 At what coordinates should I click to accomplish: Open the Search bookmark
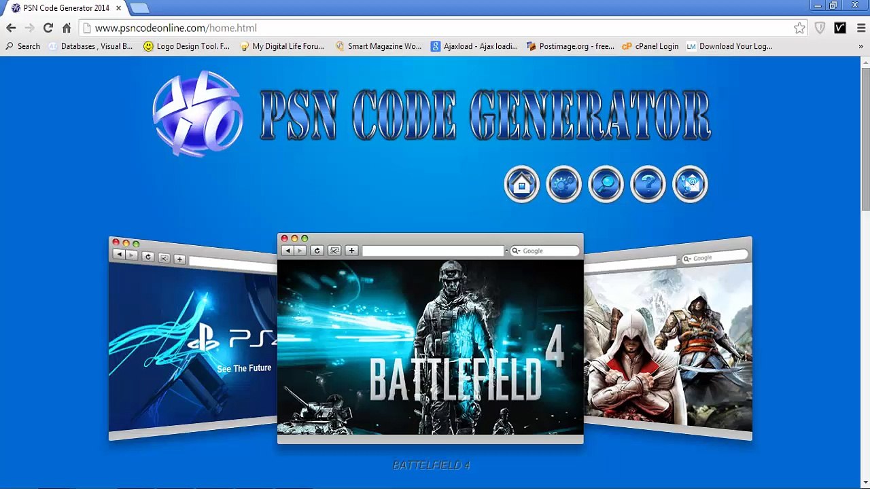[22, 46]
